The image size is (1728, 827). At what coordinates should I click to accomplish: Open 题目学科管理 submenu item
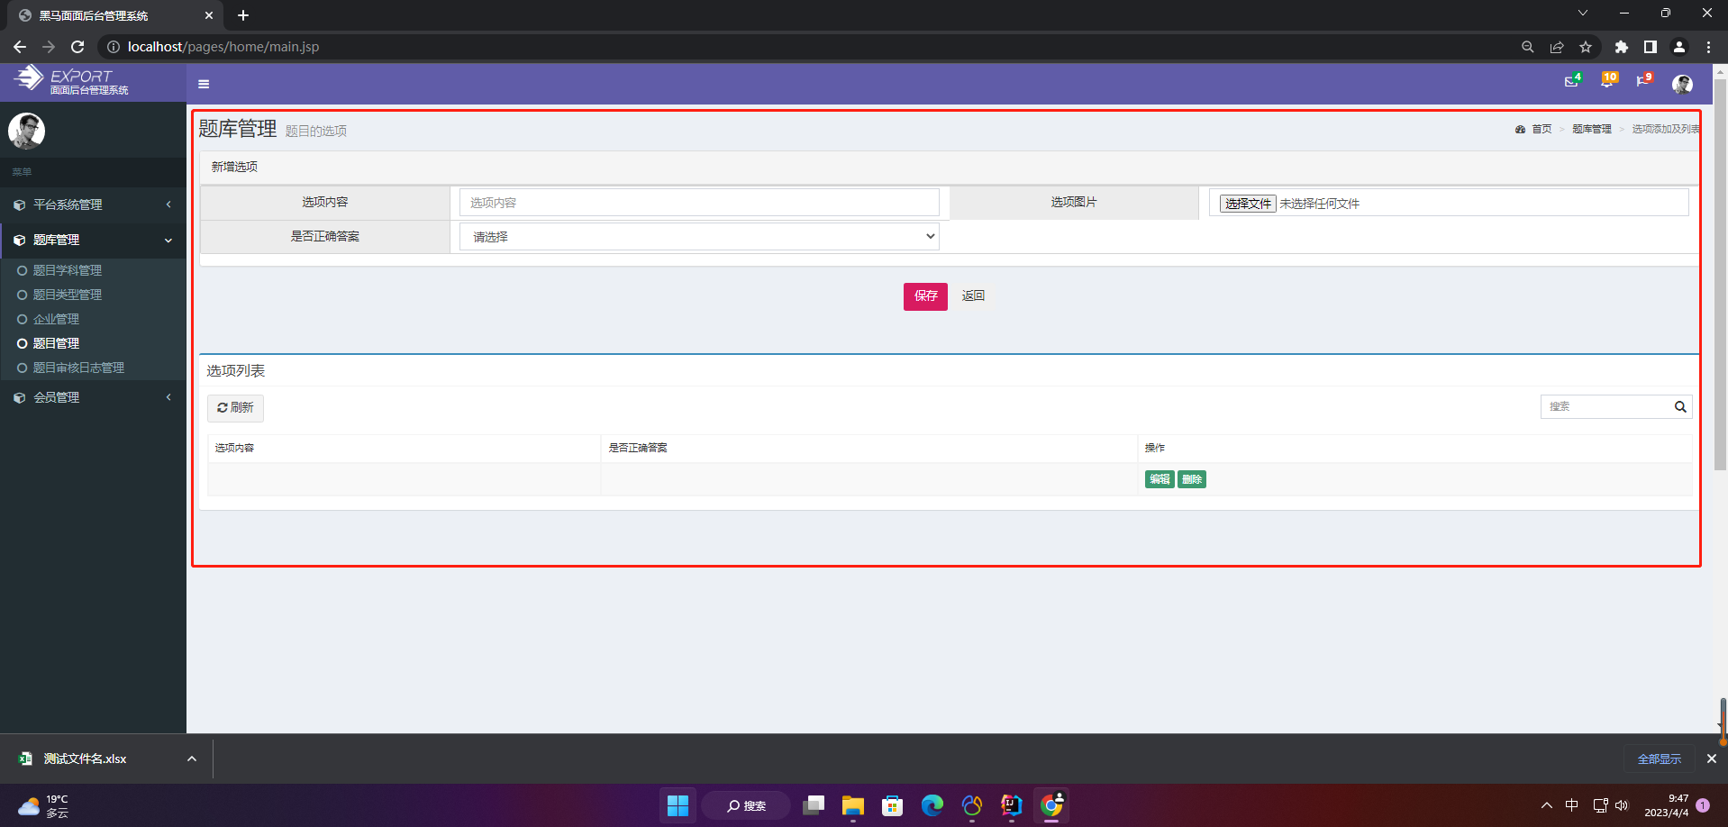click(68, 270)
